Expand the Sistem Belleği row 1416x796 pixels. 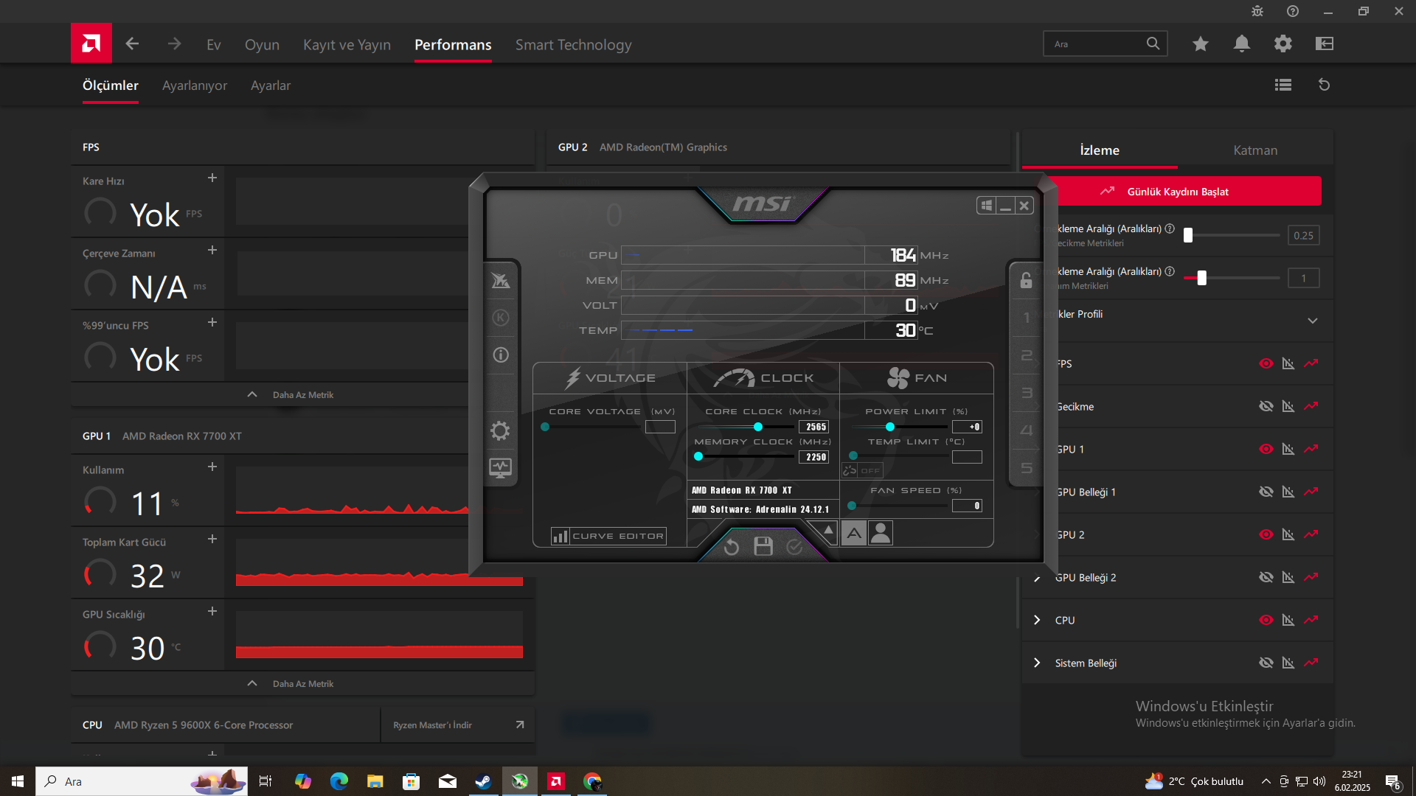1037,663
